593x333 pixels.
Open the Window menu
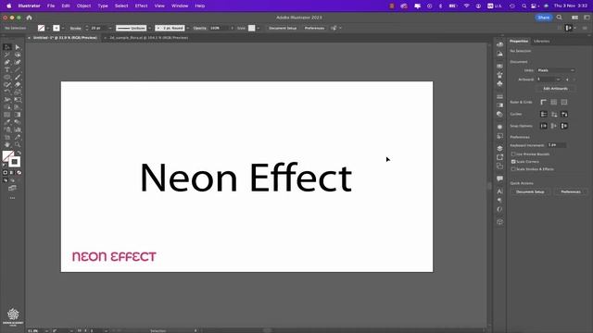[180, 6]
